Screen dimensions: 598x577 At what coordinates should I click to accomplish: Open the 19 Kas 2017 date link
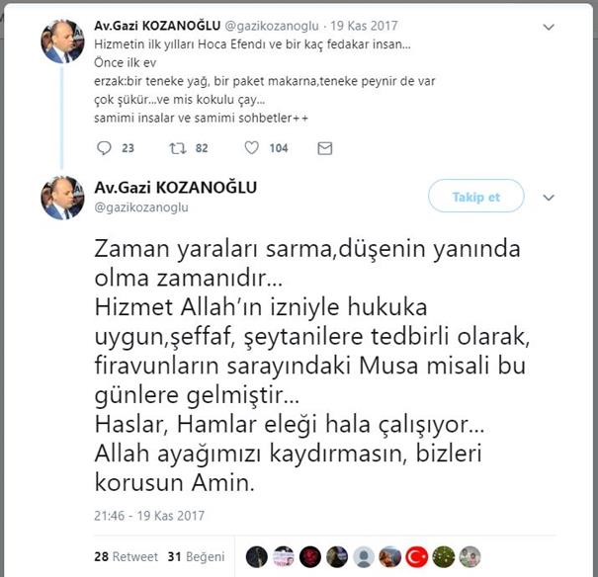tap(364, 26)
